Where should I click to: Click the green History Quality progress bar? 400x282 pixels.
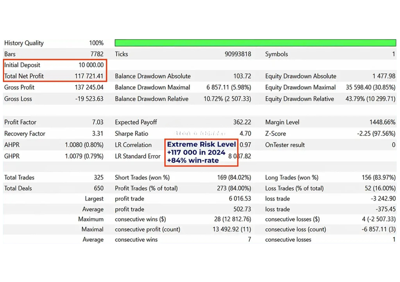[x=255, y=43]
